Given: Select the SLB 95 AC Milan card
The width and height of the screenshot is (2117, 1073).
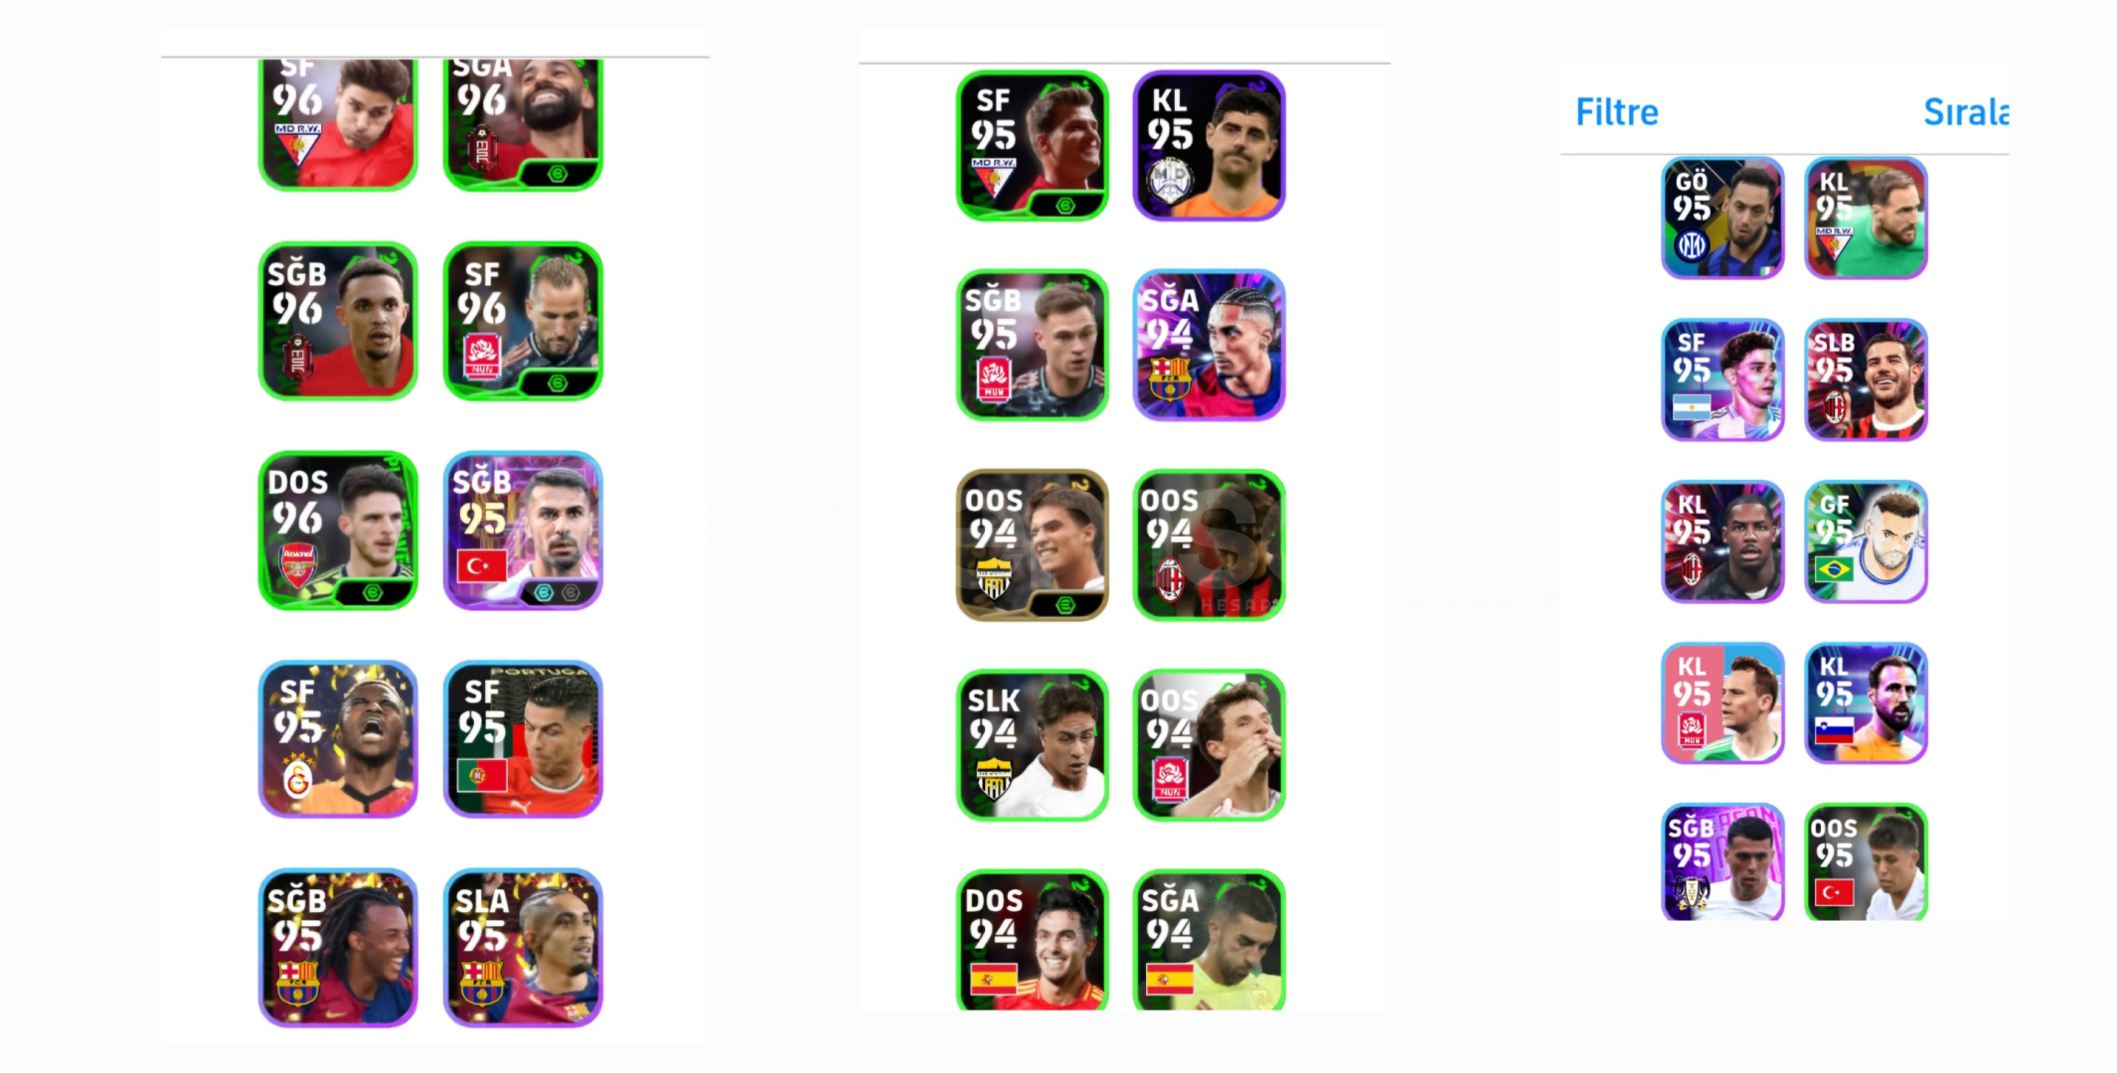Looking at the screenshot, I should tap(1867, 380).
